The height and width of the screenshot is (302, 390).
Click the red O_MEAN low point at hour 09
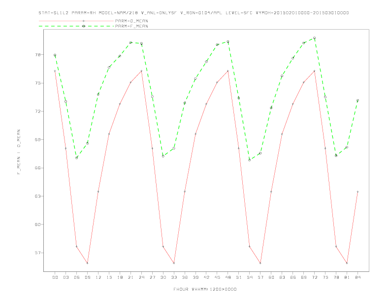point(87,263)
